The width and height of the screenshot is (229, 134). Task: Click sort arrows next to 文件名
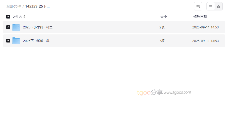point(24,17)
